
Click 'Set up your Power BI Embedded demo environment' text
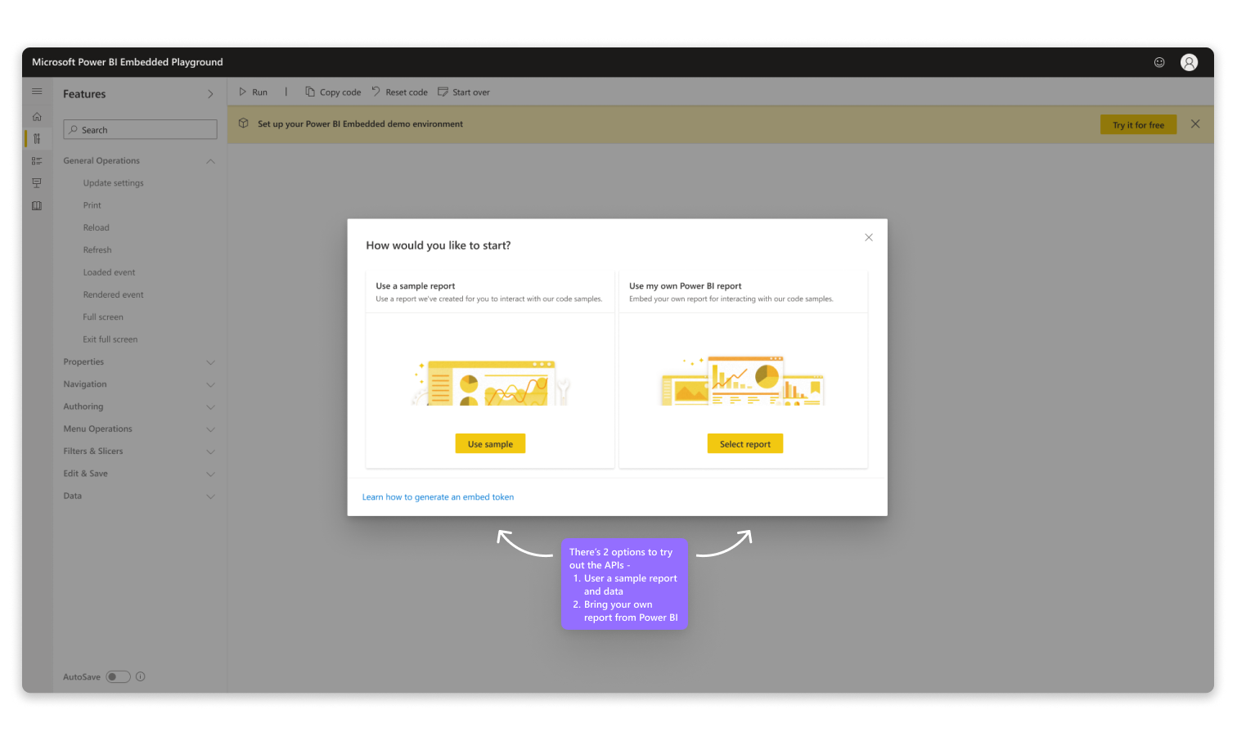click(x=360, y=124)
